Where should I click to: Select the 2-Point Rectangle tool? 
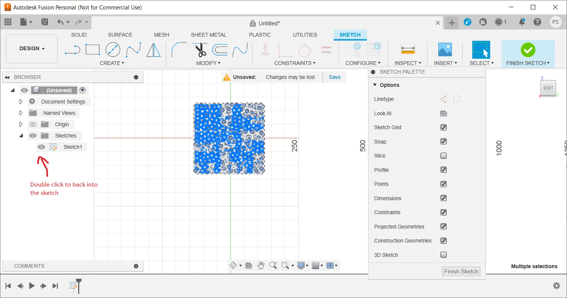(x=92, y=49)
